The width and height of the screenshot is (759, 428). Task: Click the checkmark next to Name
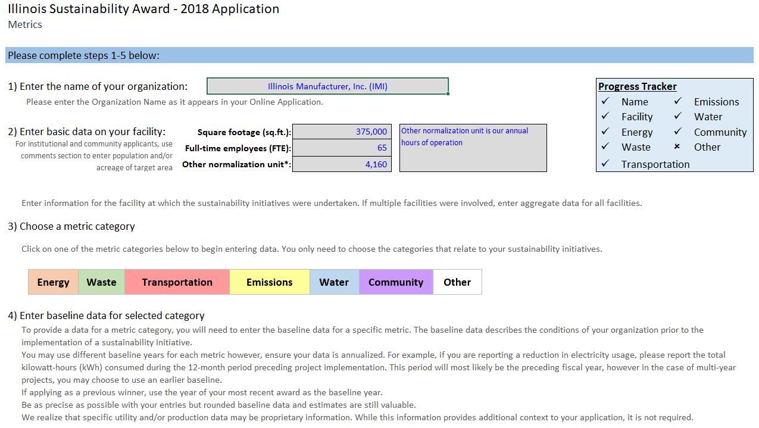pyautogui.click(x=605, y=102)
